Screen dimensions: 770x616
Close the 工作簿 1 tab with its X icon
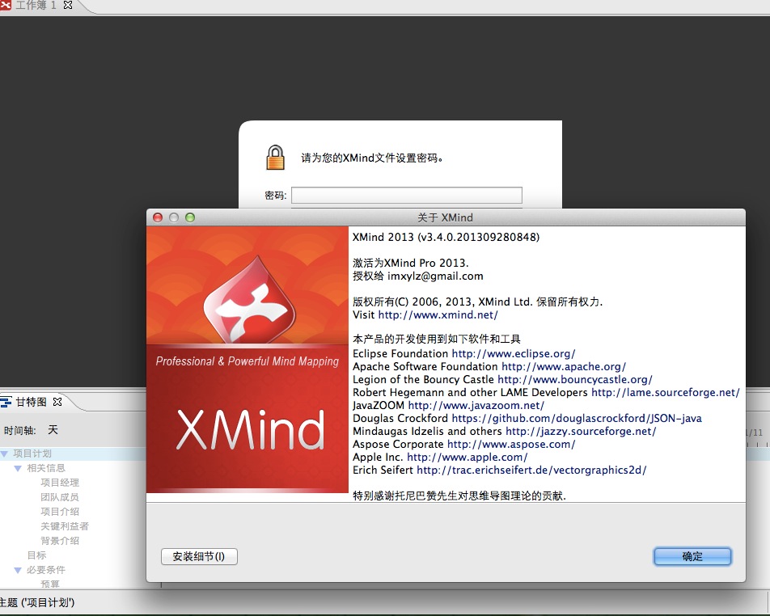(x=68, y=6)
